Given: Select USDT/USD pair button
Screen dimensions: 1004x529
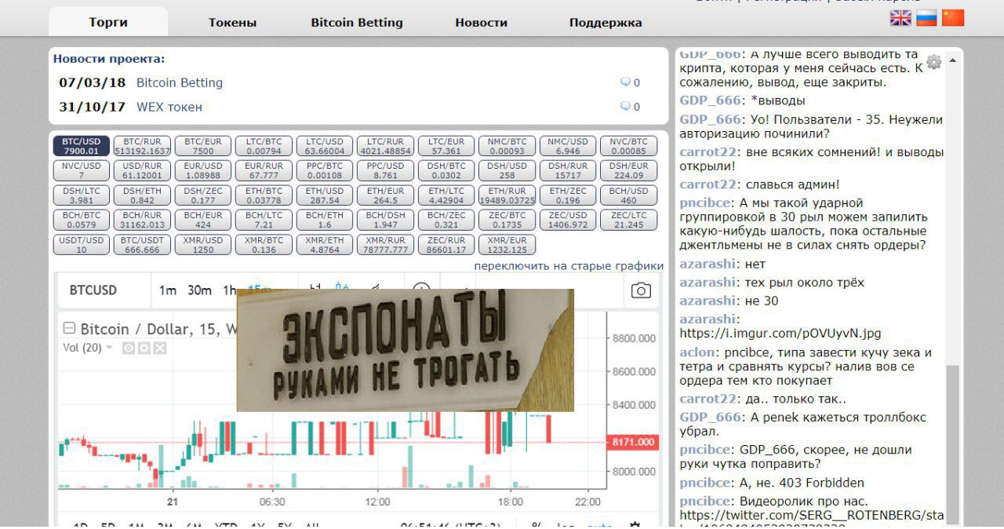Looking at the screenshot, I should pyautogui.click(x=82, y=244).
